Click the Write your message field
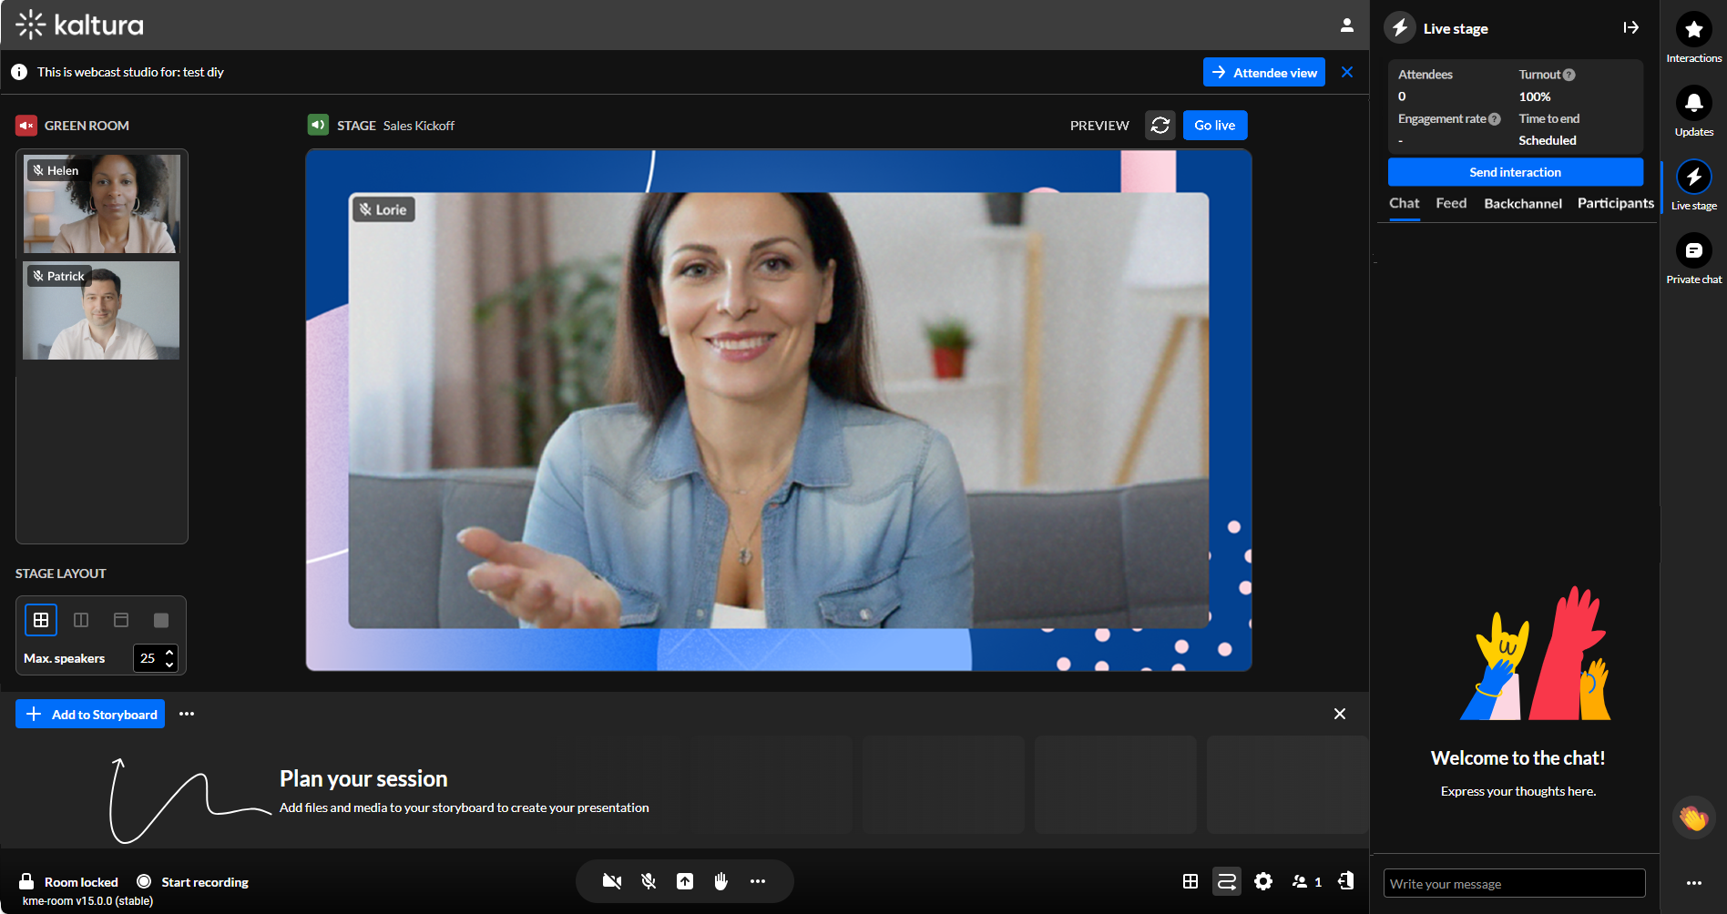Viewport: 1727px width, 914px height. coord(1515,884)
